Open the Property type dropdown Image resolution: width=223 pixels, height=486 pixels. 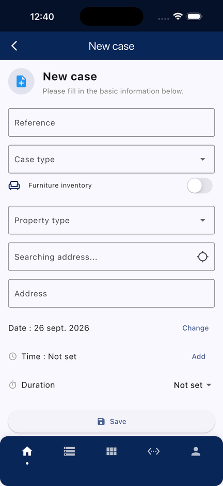(x=111, y=220)
